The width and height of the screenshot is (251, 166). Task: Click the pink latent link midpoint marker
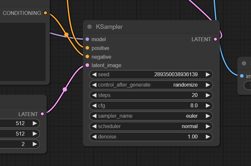pos(65,89)
